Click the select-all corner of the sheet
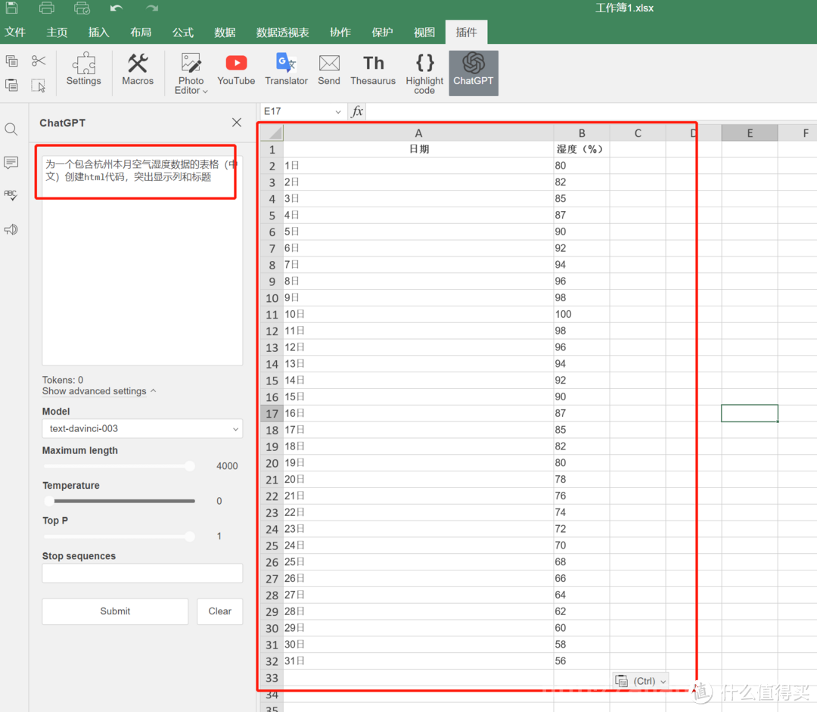Screen dimensions: 817x712 272,133
